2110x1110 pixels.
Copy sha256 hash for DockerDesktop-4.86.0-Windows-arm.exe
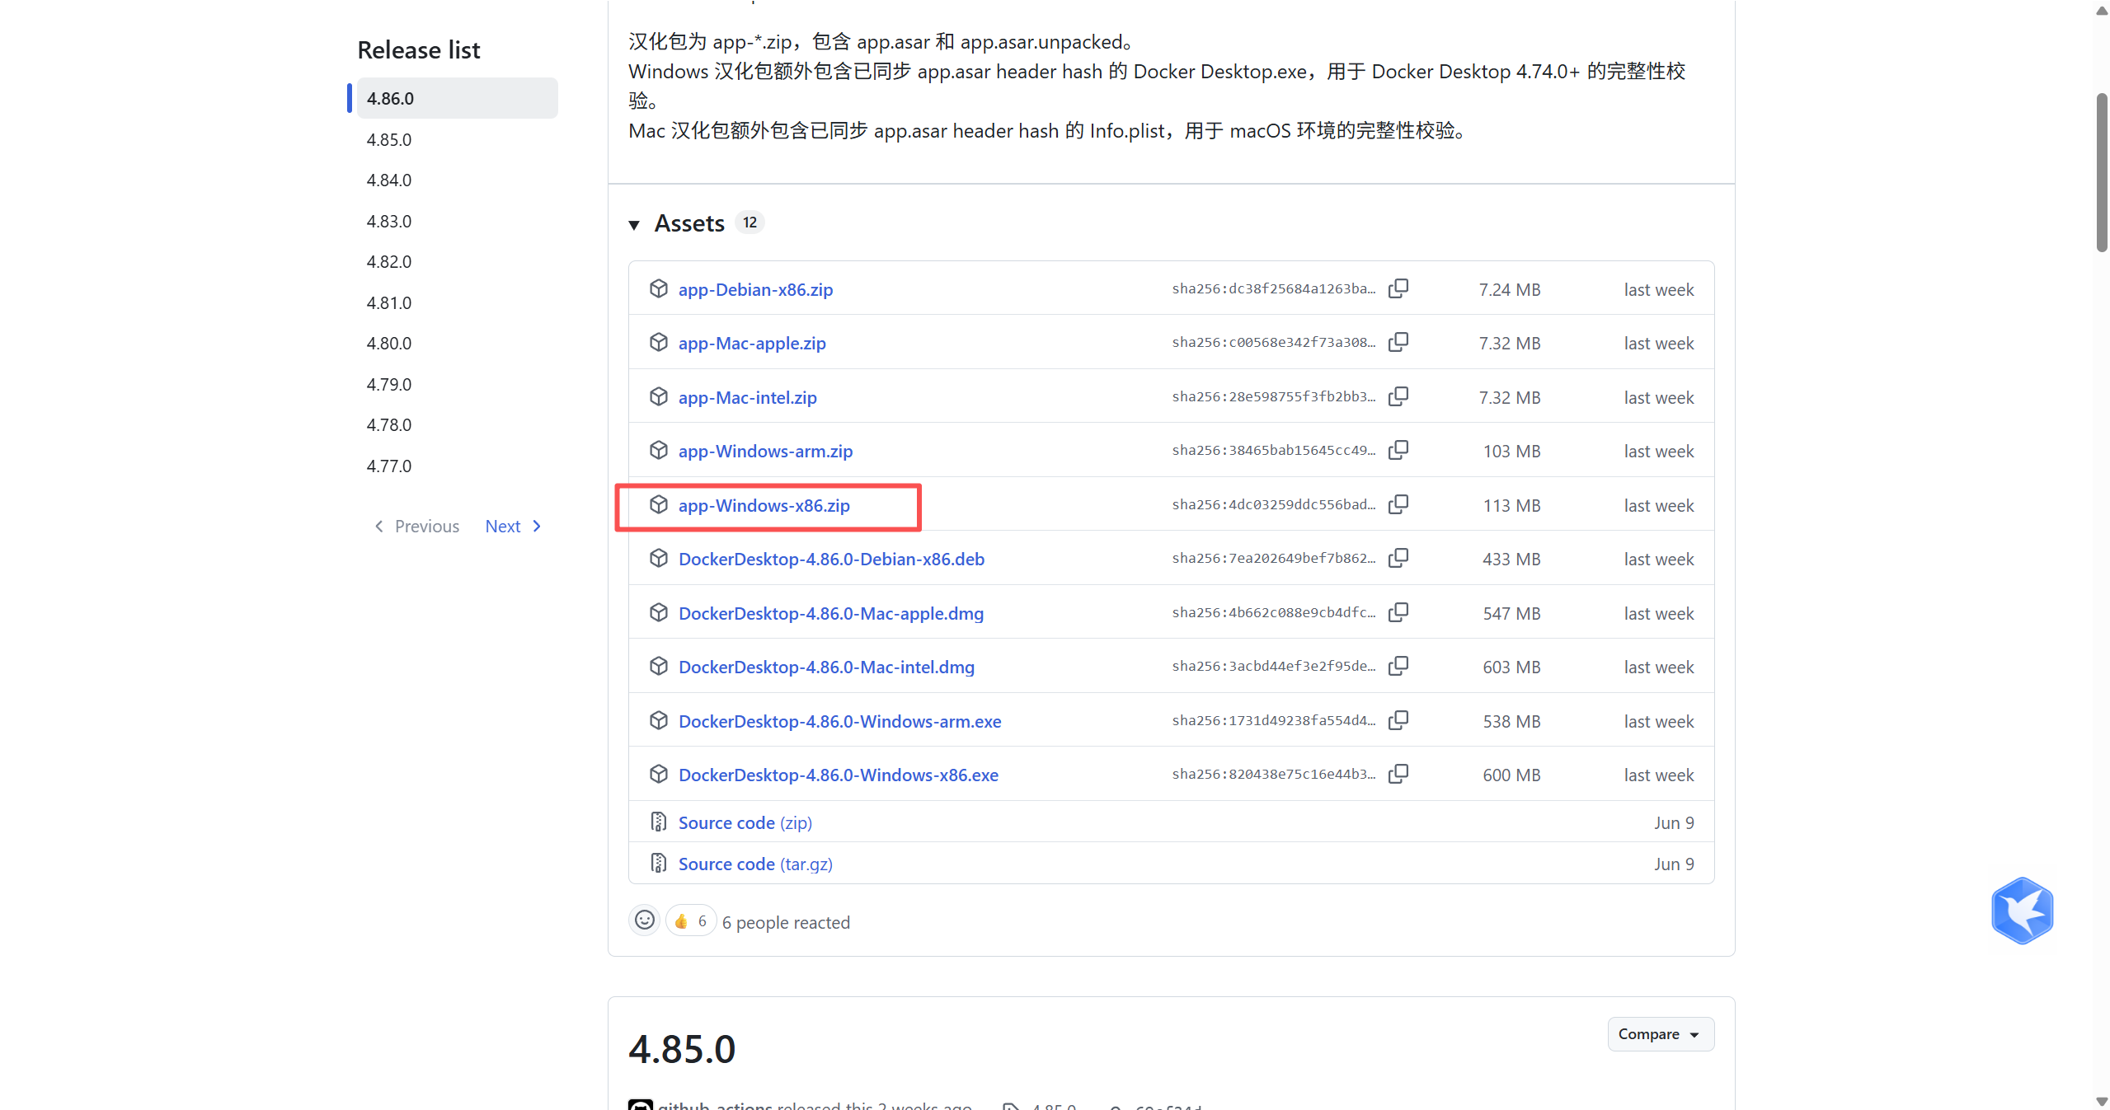coord(1398,720)
